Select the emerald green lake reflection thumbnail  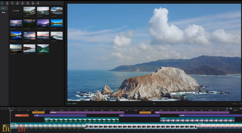pyautogui.click(x=43, y=48)
